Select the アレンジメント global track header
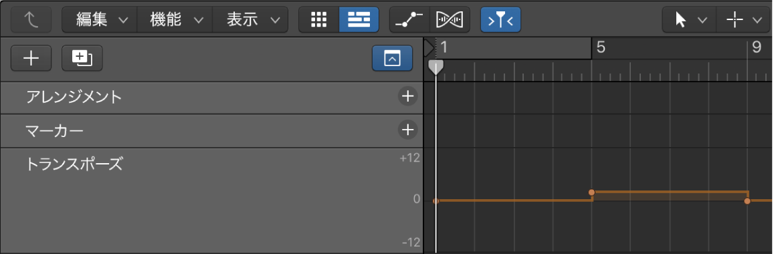774x254 pixels. tap(212, 98)
